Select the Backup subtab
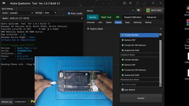This screenshot has height=106, width=189. 148,22
